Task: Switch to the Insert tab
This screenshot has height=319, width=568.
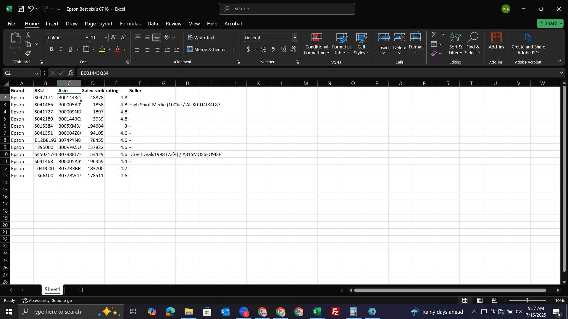Action: point(52,24)
